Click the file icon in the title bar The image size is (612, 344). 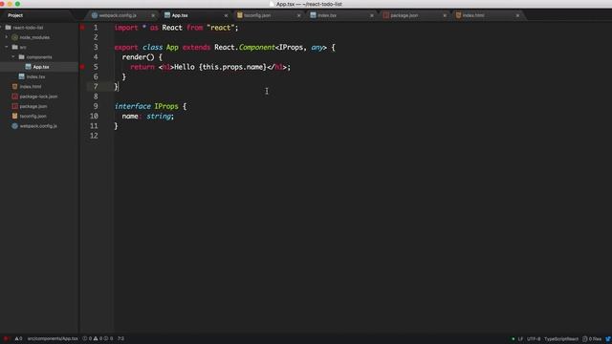[x=272, y=4]
